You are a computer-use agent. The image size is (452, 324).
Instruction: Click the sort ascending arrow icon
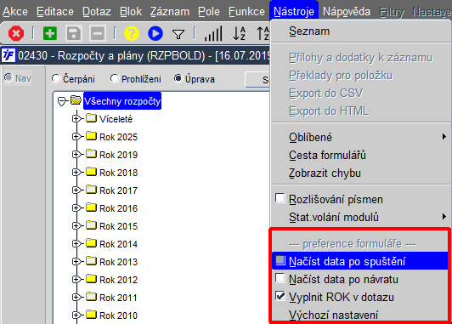coord(263,33)
